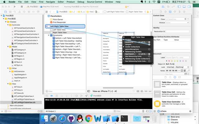
Task: Open the Module dropdown
Action: [188, 23]
